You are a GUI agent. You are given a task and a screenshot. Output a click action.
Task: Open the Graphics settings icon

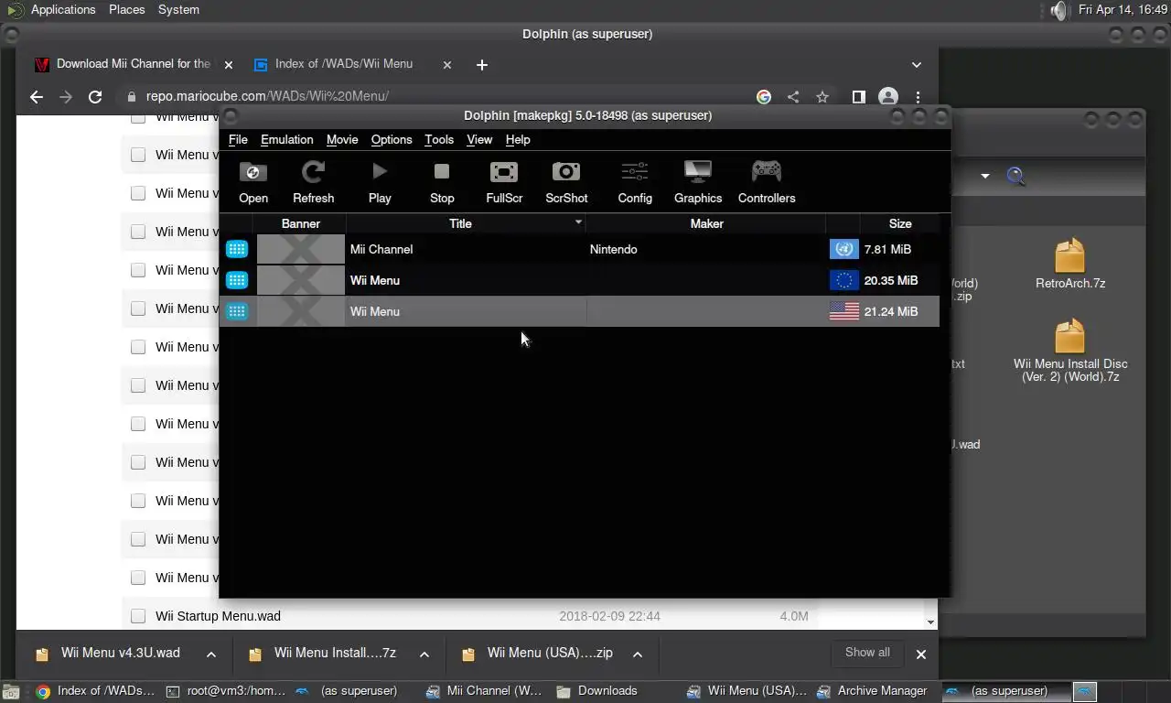(x=698, y=182)
